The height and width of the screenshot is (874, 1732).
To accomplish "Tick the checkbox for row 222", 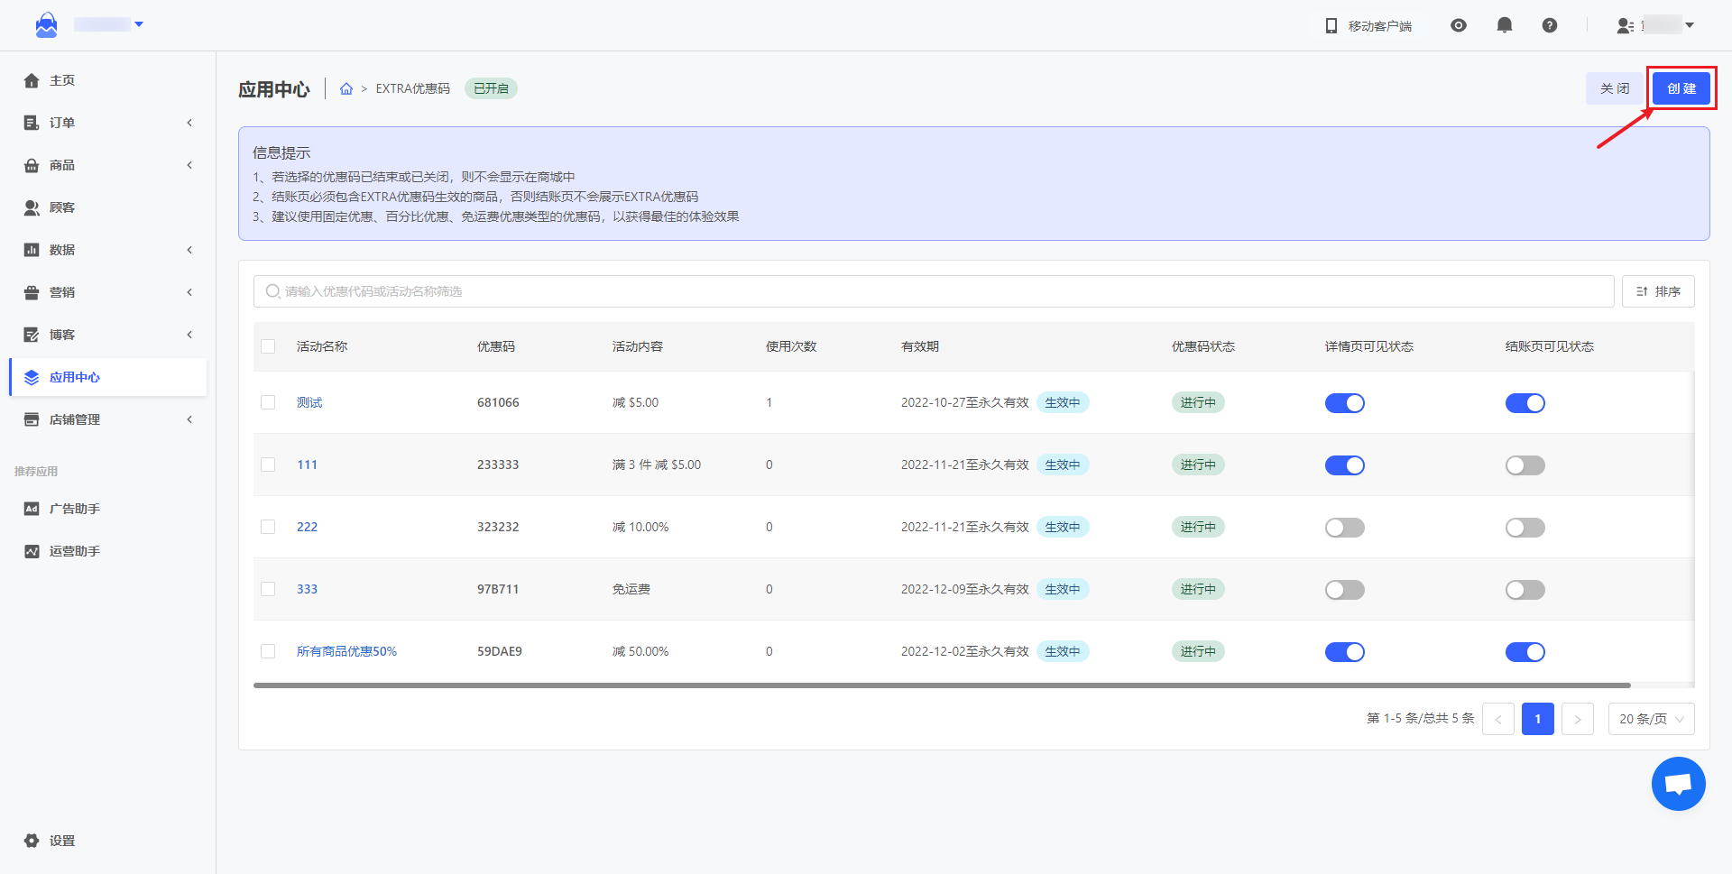I will [268, 527].
